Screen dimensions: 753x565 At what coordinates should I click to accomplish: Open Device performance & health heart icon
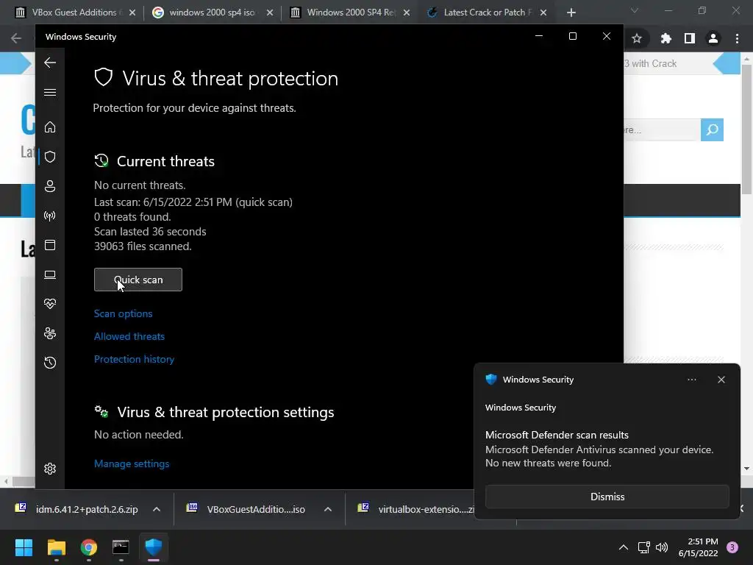[x=50, y=304]
